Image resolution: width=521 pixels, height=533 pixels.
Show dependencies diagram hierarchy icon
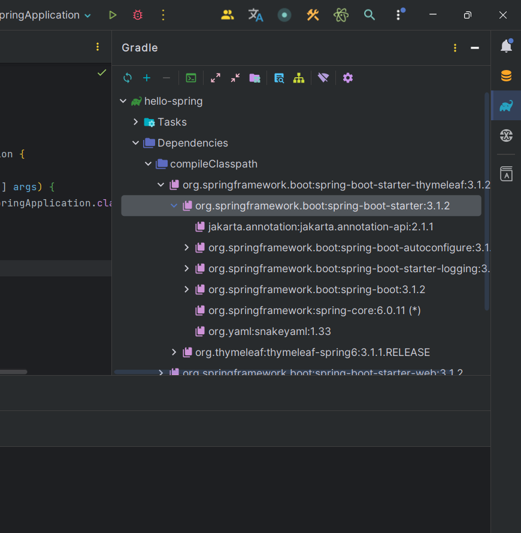tap(299, 78)
